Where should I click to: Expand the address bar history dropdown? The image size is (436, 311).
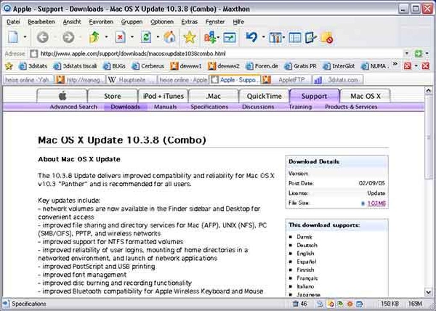pyautogui.click(x=407, y=53)
